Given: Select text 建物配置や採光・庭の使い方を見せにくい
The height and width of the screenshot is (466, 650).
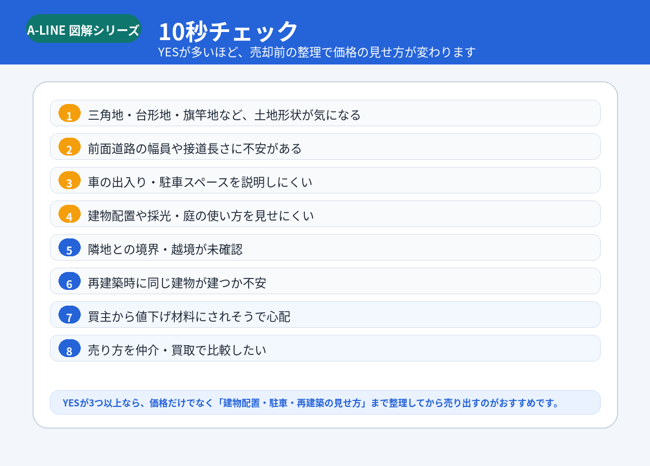Looking at the screenshot, I should 201,216.
